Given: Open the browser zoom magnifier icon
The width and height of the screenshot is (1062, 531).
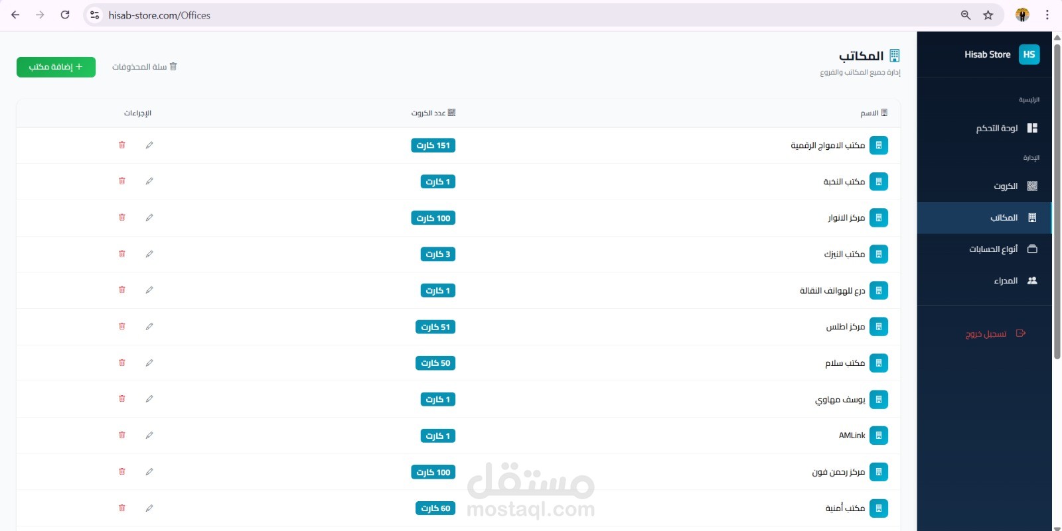Looking at the screenshot, I should pyautogui.click(x=966, y=15).
